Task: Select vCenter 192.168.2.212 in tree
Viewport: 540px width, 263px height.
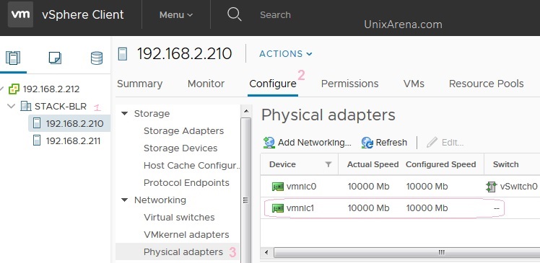Action: [51, 89]
